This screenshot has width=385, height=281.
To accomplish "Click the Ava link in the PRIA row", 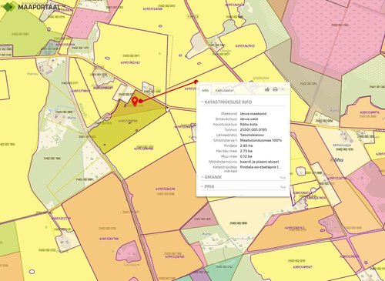I will pyautogui.click(x=283, y=187).
